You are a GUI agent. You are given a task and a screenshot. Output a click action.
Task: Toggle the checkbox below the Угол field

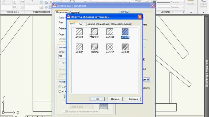click(60, 63)
